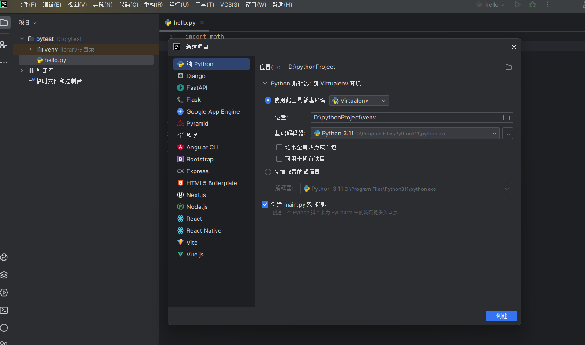Select Node.js project type
The image size is (585, 345).
[211, 207]
